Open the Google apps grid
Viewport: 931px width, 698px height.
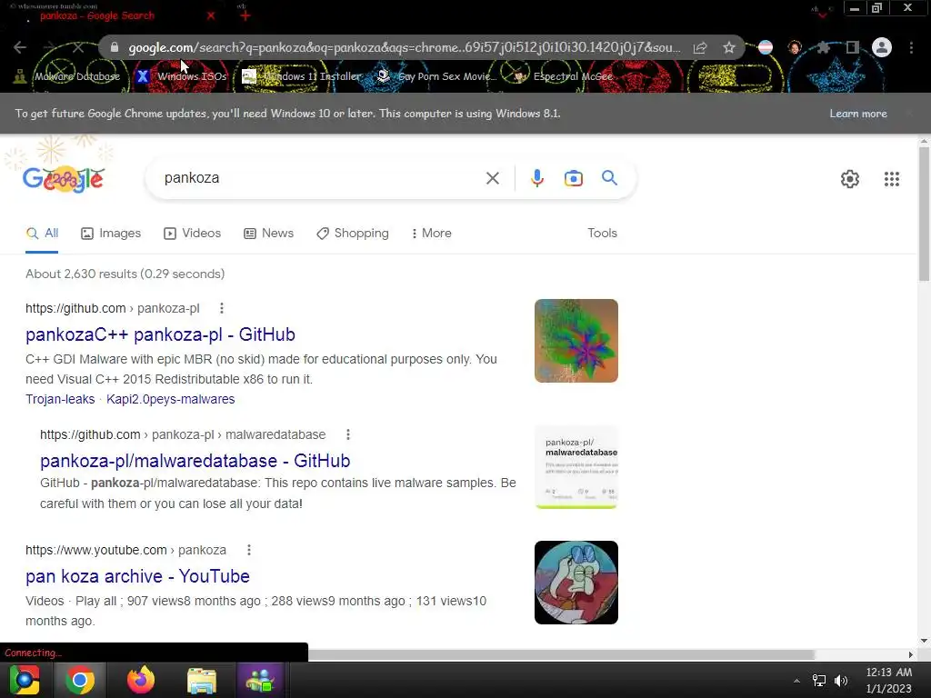click(891, 179)
